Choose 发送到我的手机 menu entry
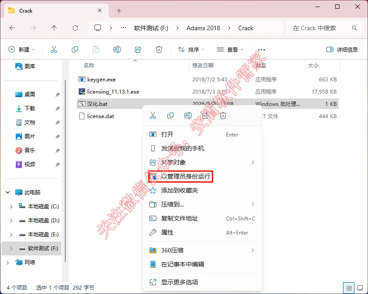 coord(202,148)
